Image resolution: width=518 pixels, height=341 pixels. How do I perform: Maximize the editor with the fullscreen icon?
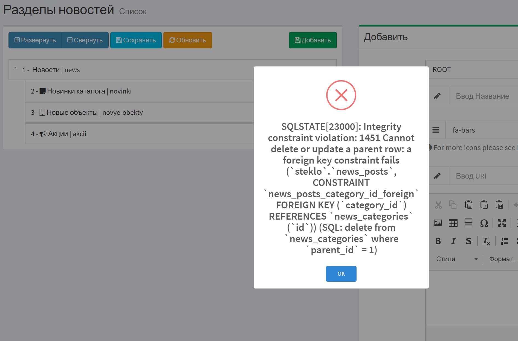point(502,223)
